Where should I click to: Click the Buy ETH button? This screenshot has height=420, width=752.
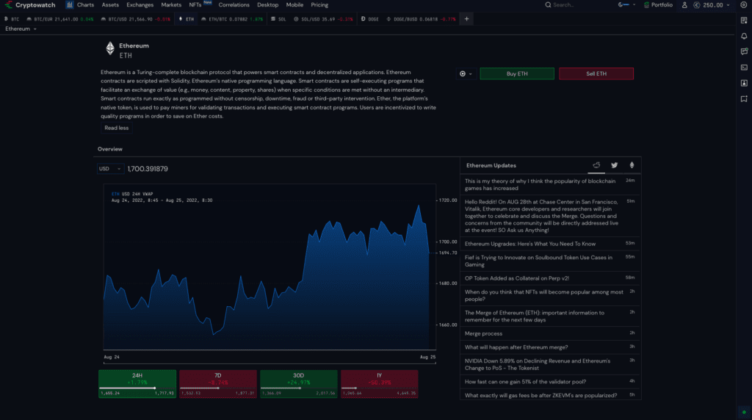[x=517, y=74]
